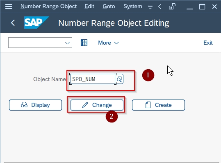Image resolution: width=221 pixels, height=163 pixels.
Task: Click the lock session icon in title bar
Action: click(x=172, y=7)
